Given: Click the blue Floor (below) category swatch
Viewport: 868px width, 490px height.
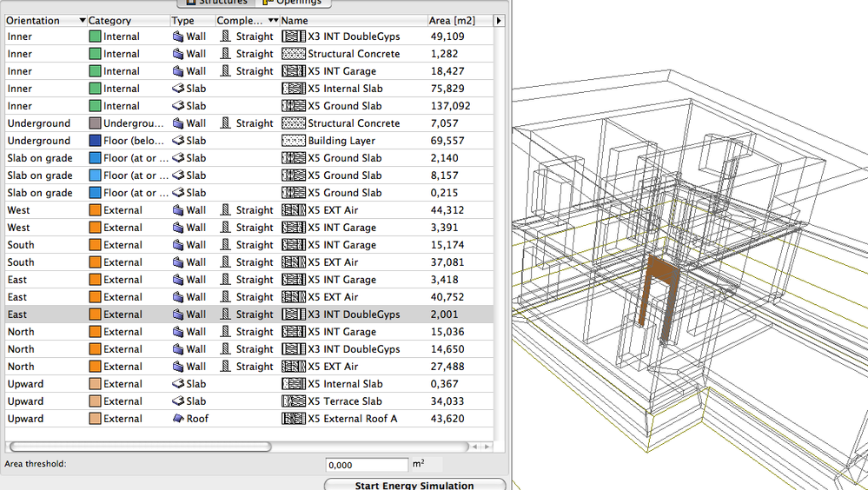Looking at the screenshot, I should pos(95,141).
